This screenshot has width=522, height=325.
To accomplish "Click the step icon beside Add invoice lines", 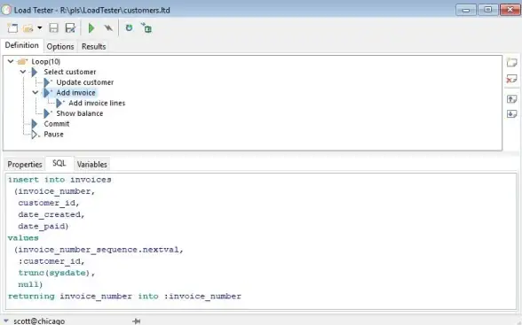I will (59, 104).
